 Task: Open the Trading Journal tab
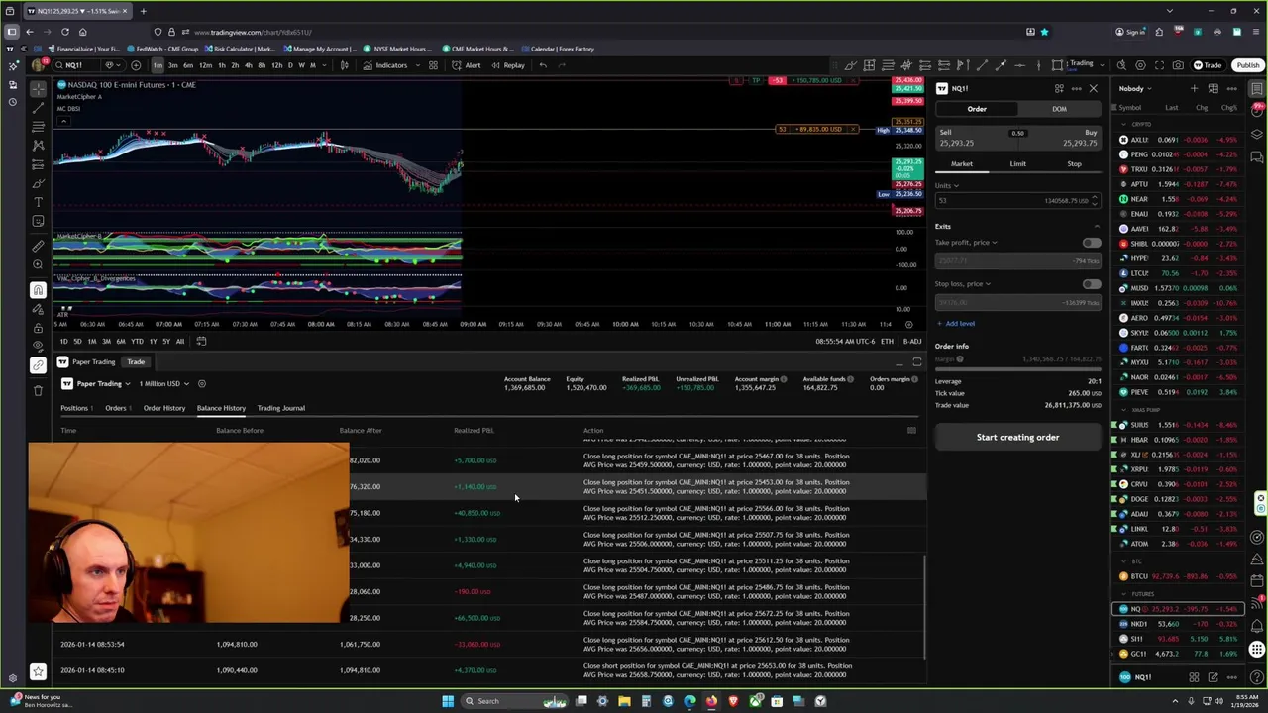coord(281,408)
